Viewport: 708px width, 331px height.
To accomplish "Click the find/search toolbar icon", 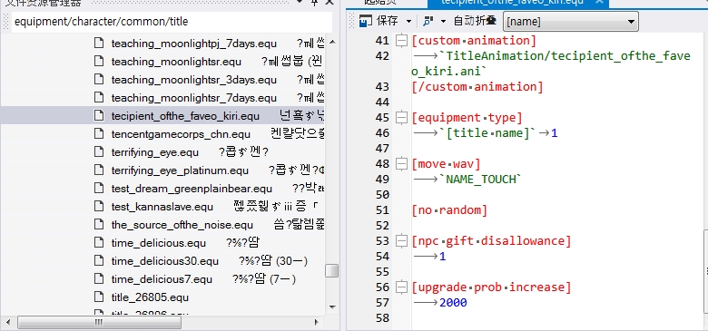I will 428,21.
